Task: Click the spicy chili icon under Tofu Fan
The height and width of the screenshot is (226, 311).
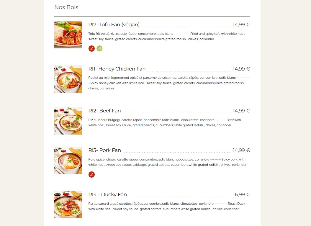Action: [x=91, y=48]
